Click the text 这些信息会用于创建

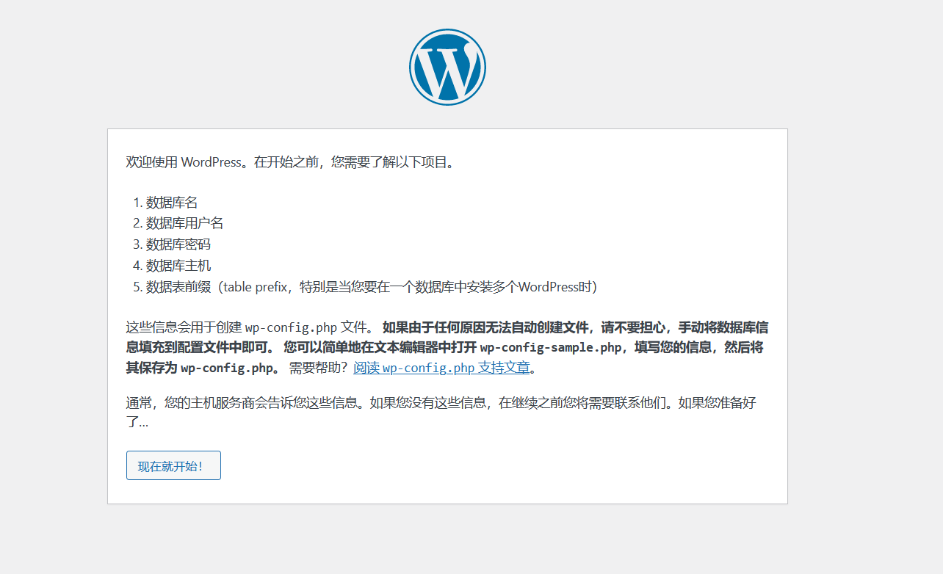[184, 327]
